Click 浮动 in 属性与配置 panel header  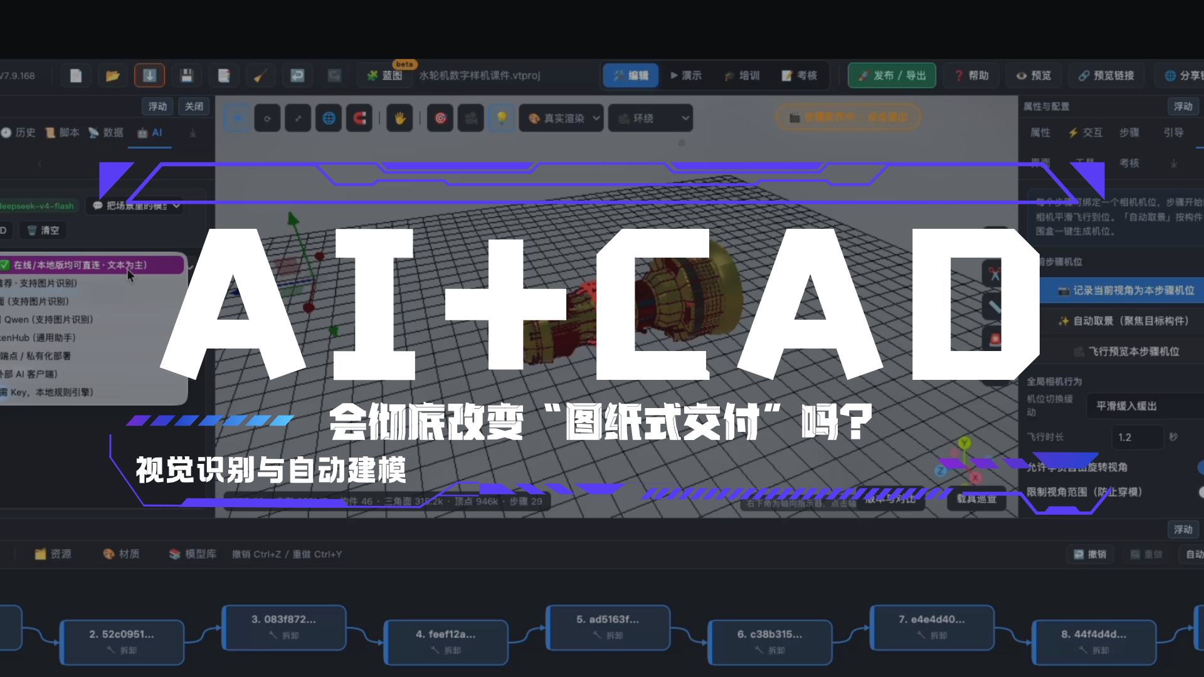point(1183,107)
